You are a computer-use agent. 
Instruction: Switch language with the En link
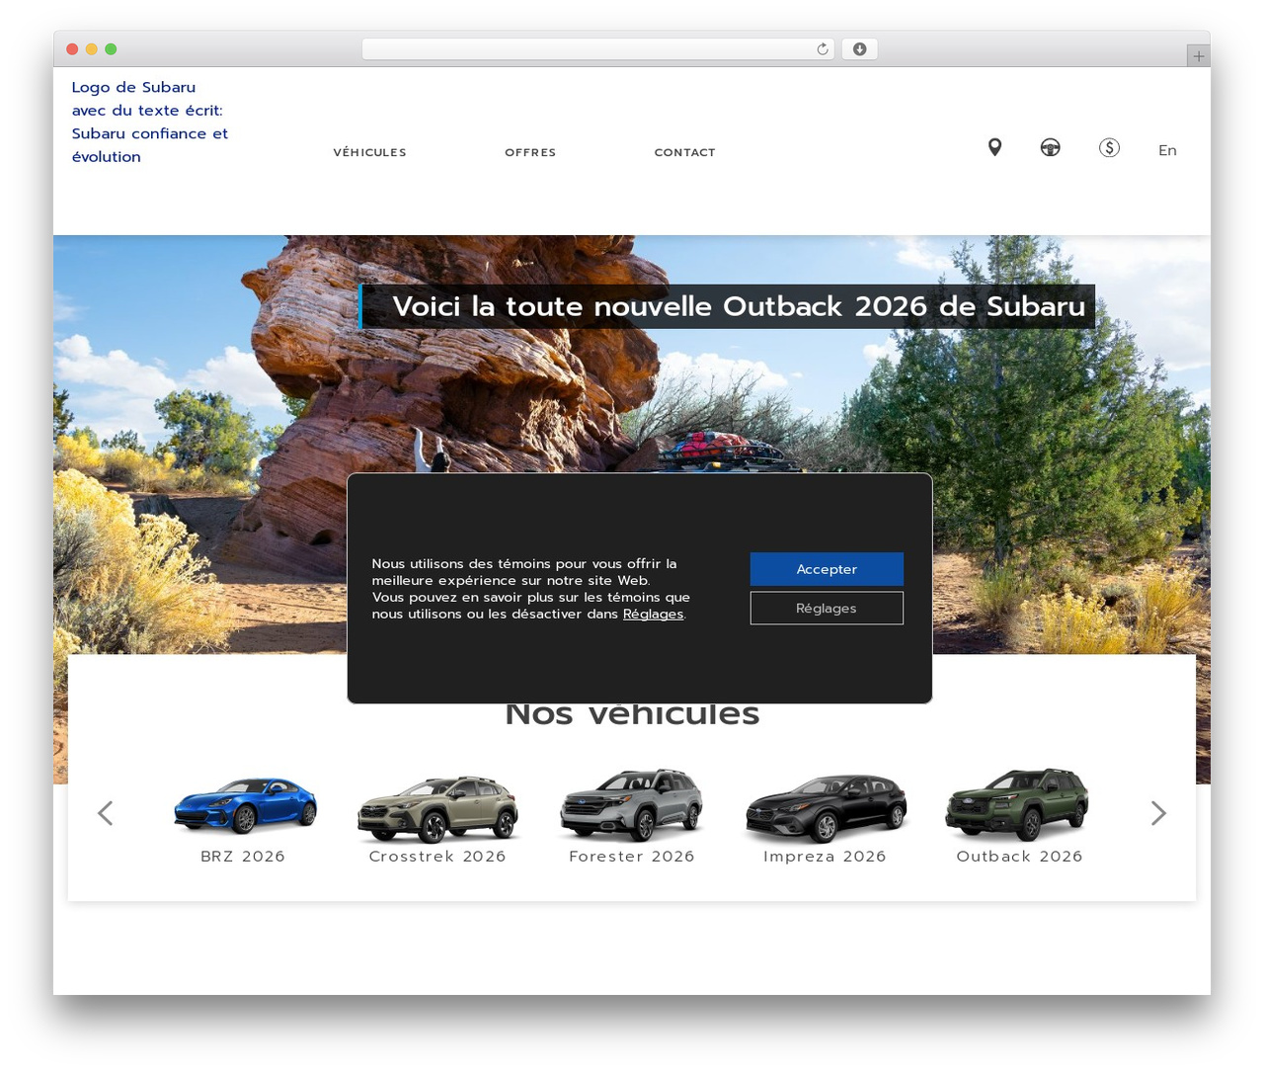point(1167,150)
